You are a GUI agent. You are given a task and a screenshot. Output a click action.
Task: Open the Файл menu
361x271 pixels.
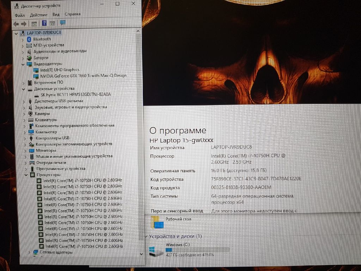click(x=20, y=16)
